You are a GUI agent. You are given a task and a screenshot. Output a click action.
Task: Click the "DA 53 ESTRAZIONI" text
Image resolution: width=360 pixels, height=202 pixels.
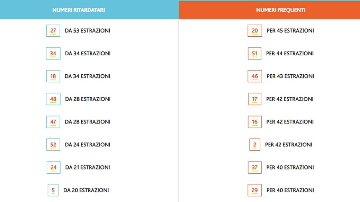(x=87, y=31)
